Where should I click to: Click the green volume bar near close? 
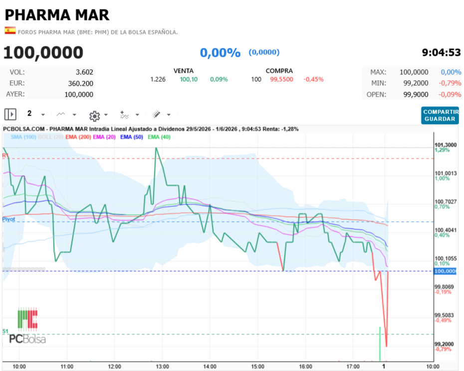[x=380, y=344]
